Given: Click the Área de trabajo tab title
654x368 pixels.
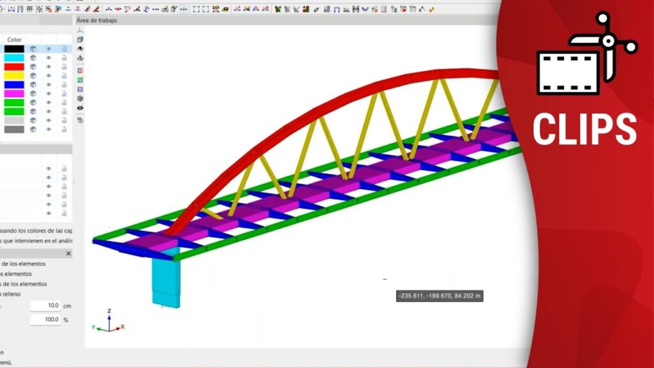Looking at the screenshot, I should point(96,20).
